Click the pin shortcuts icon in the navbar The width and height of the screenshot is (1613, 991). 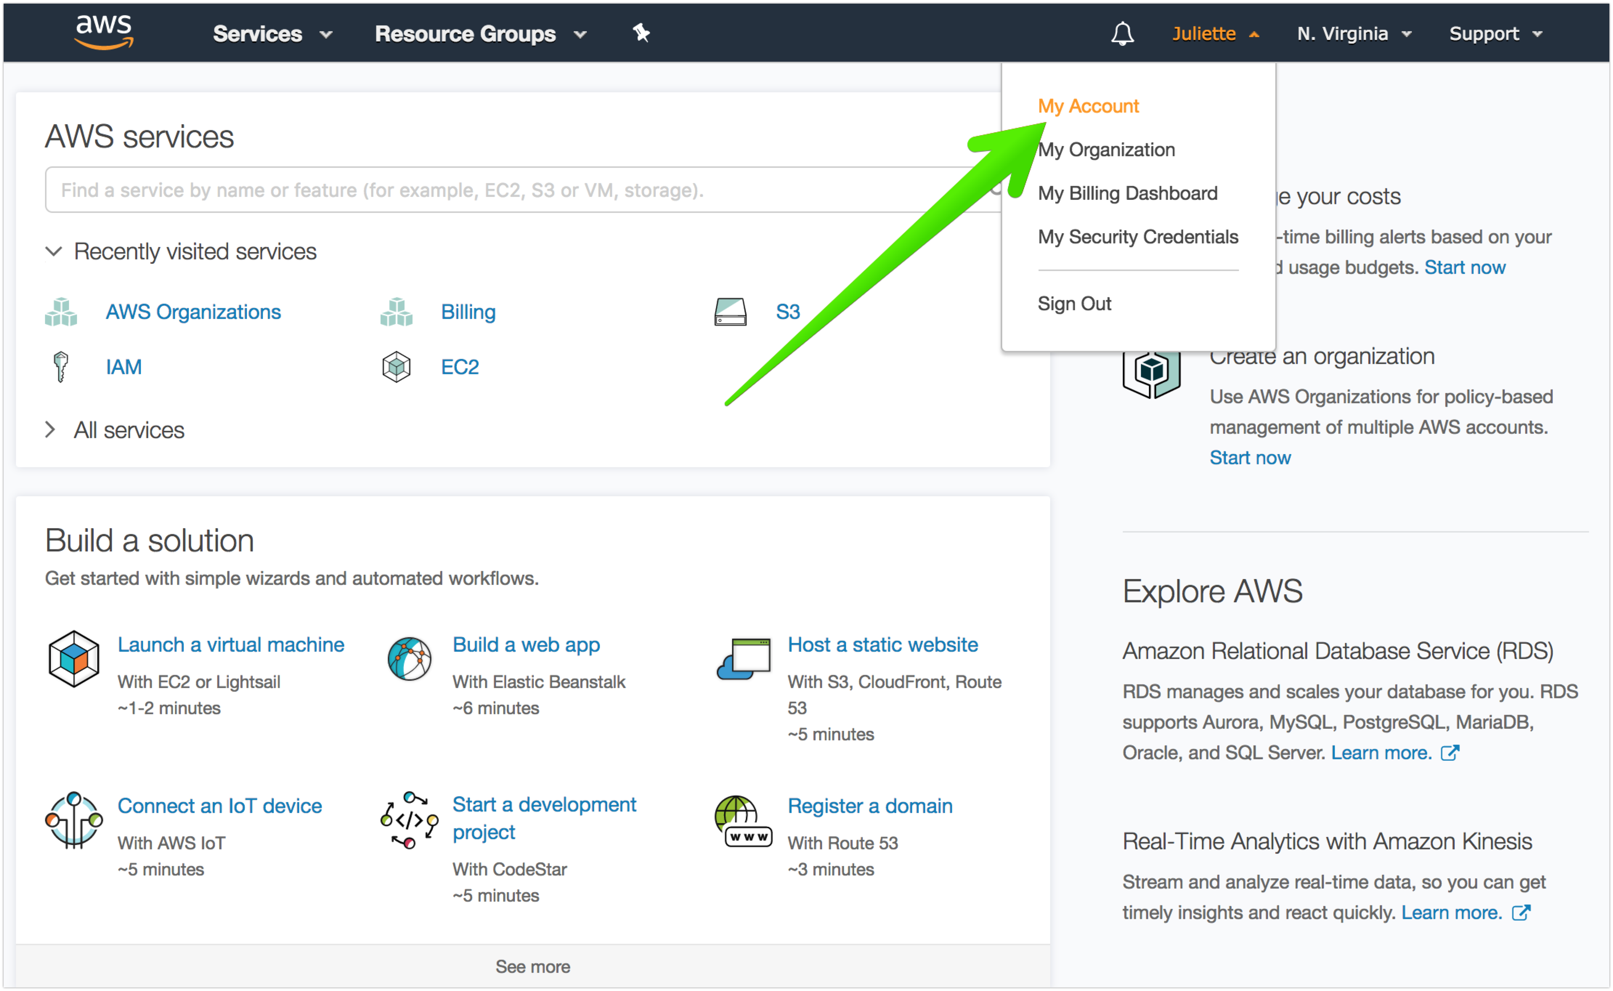pos(641,33)
